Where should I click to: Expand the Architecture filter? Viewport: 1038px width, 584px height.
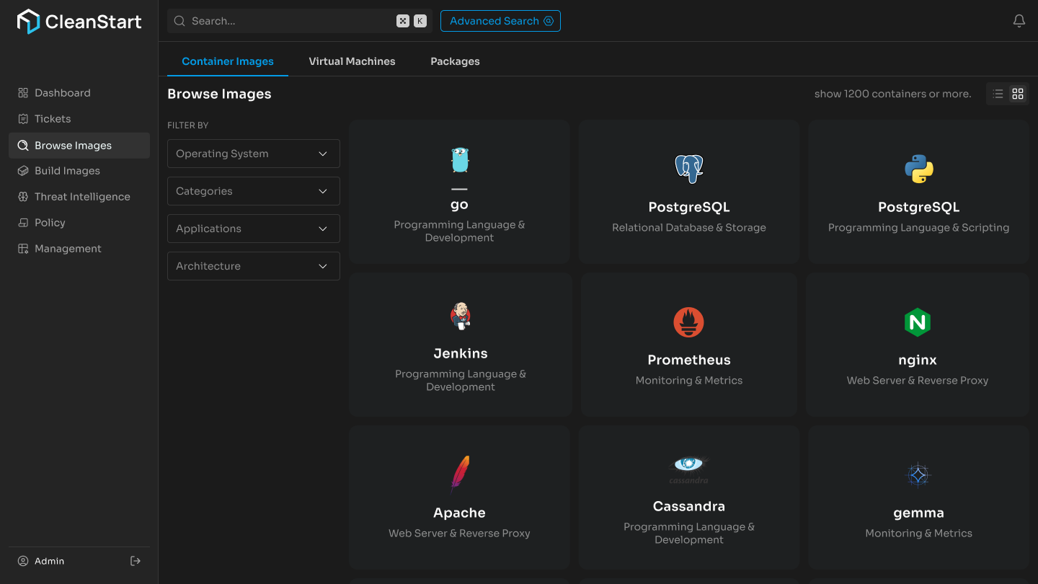tap(254, 266)
